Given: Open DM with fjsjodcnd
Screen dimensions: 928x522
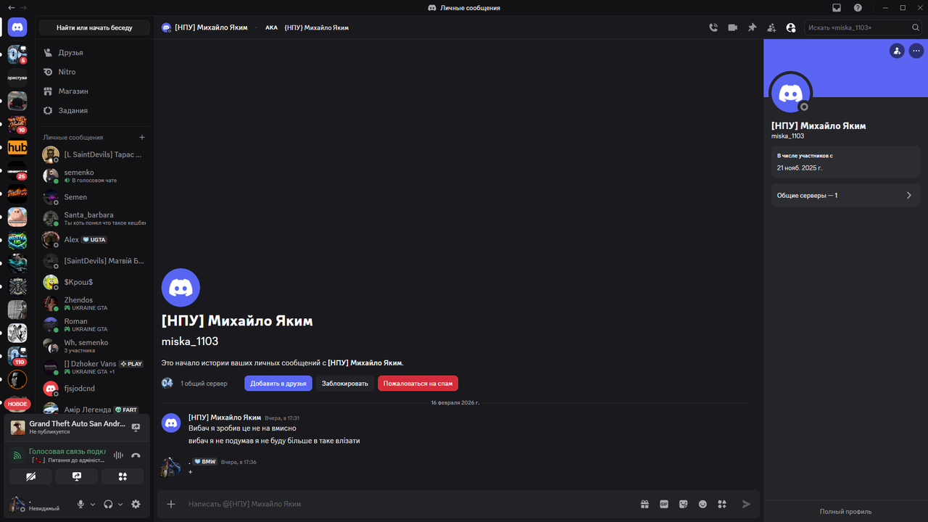Looking at the screenshot, I should tap(95, 389).
